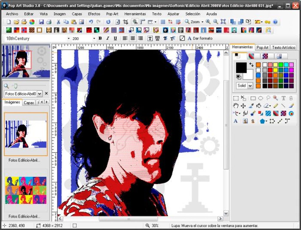Select the blue Pentagon shape tool
This screenshot has width=301, height=230.
click(x=262, y=121)
